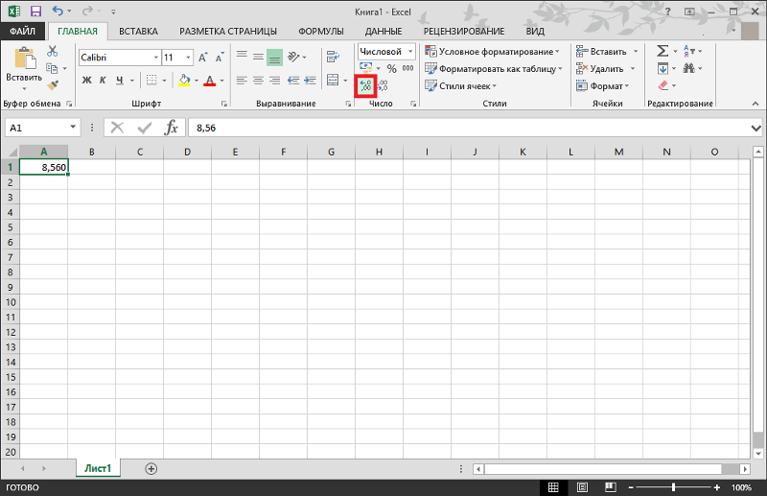Open the Формат cells dropdown

click(603, 85)
